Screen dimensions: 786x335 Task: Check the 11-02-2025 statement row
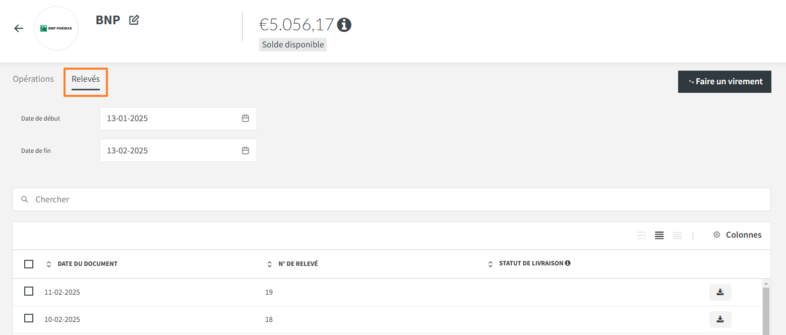(x=29, y=291)
